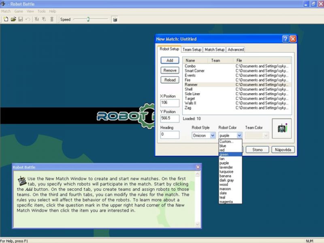324x243 pixels.
Task: Open the Match menu
Action: (6, 11)
